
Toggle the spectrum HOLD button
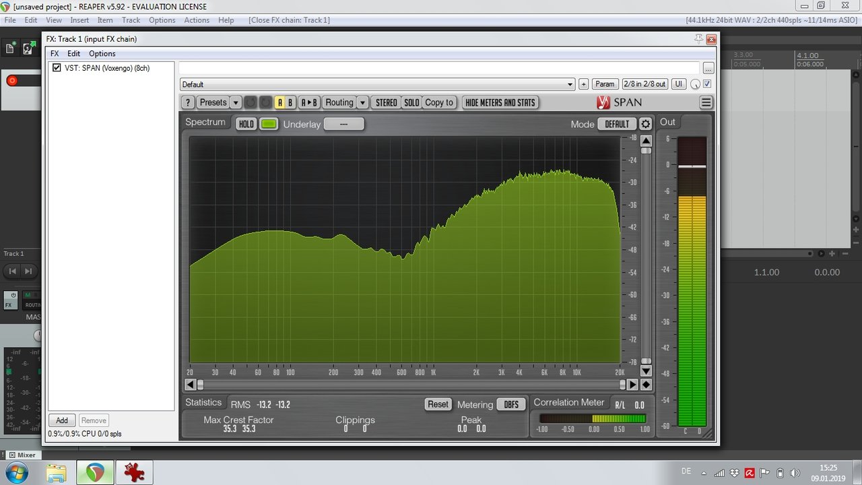coord(246,124)
